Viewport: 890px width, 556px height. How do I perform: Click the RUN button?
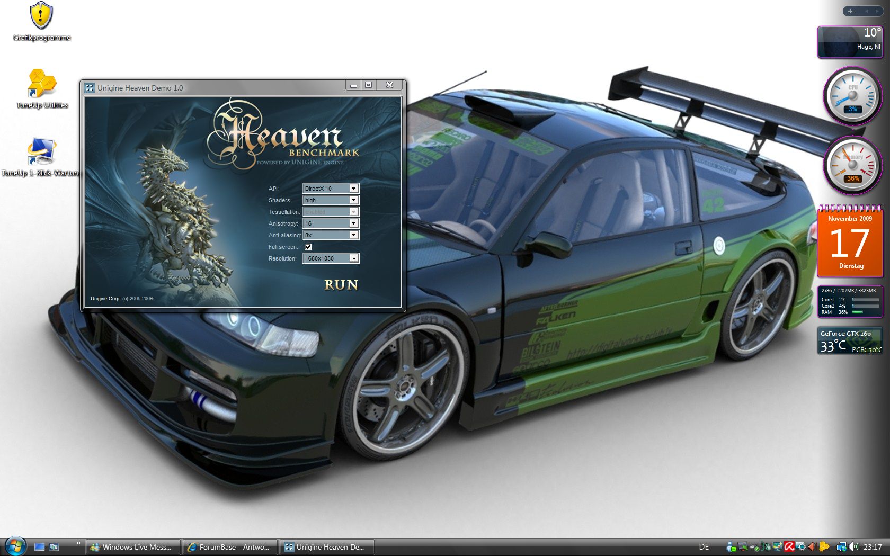pyautogui.click(x=341, y=285)
